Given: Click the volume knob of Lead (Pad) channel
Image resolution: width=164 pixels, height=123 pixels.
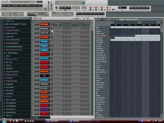Looking at the screenshot, I should coord(38,101).
